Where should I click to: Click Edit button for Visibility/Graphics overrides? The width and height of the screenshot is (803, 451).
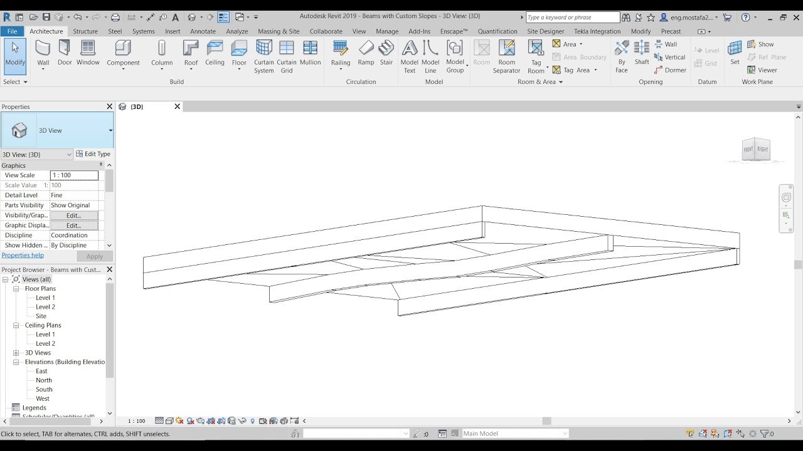pos(74,215)
